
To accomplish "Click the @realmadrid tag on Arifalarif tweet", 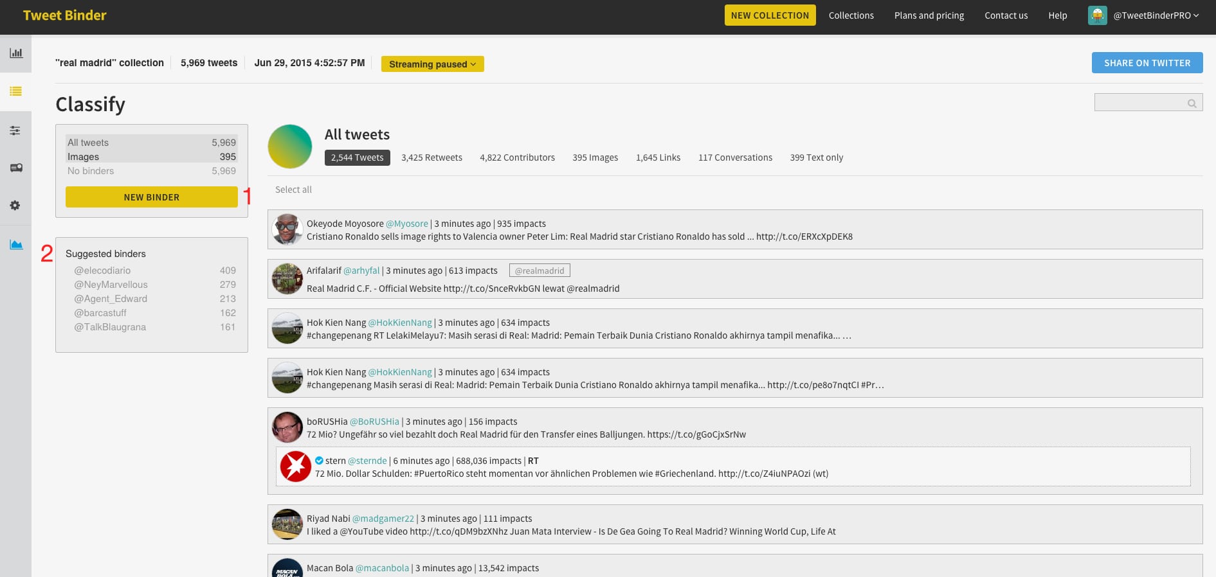I will pyautogui.click(x=540, y=271).
